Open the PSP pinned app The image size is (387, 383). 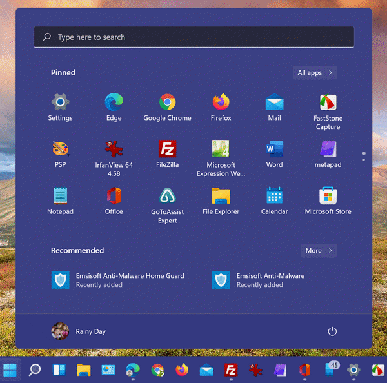coord(60,154)
